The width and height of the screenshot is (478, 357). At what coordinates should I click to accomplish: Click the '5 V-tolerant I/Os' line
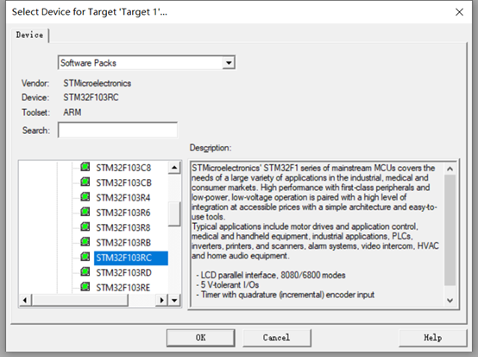pyautogui.click(x=228, y=285)
